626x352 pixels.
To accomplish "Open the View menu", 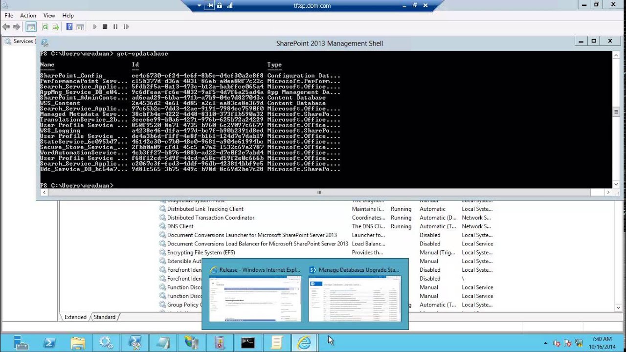I will [x=49, y=16].
